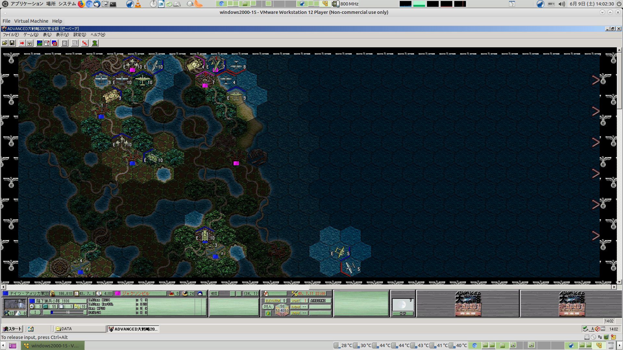Open the ゲーム(G) menu
Image resolution: width=623 pixels, height=350 pixels.
click(x=31, y=35)
